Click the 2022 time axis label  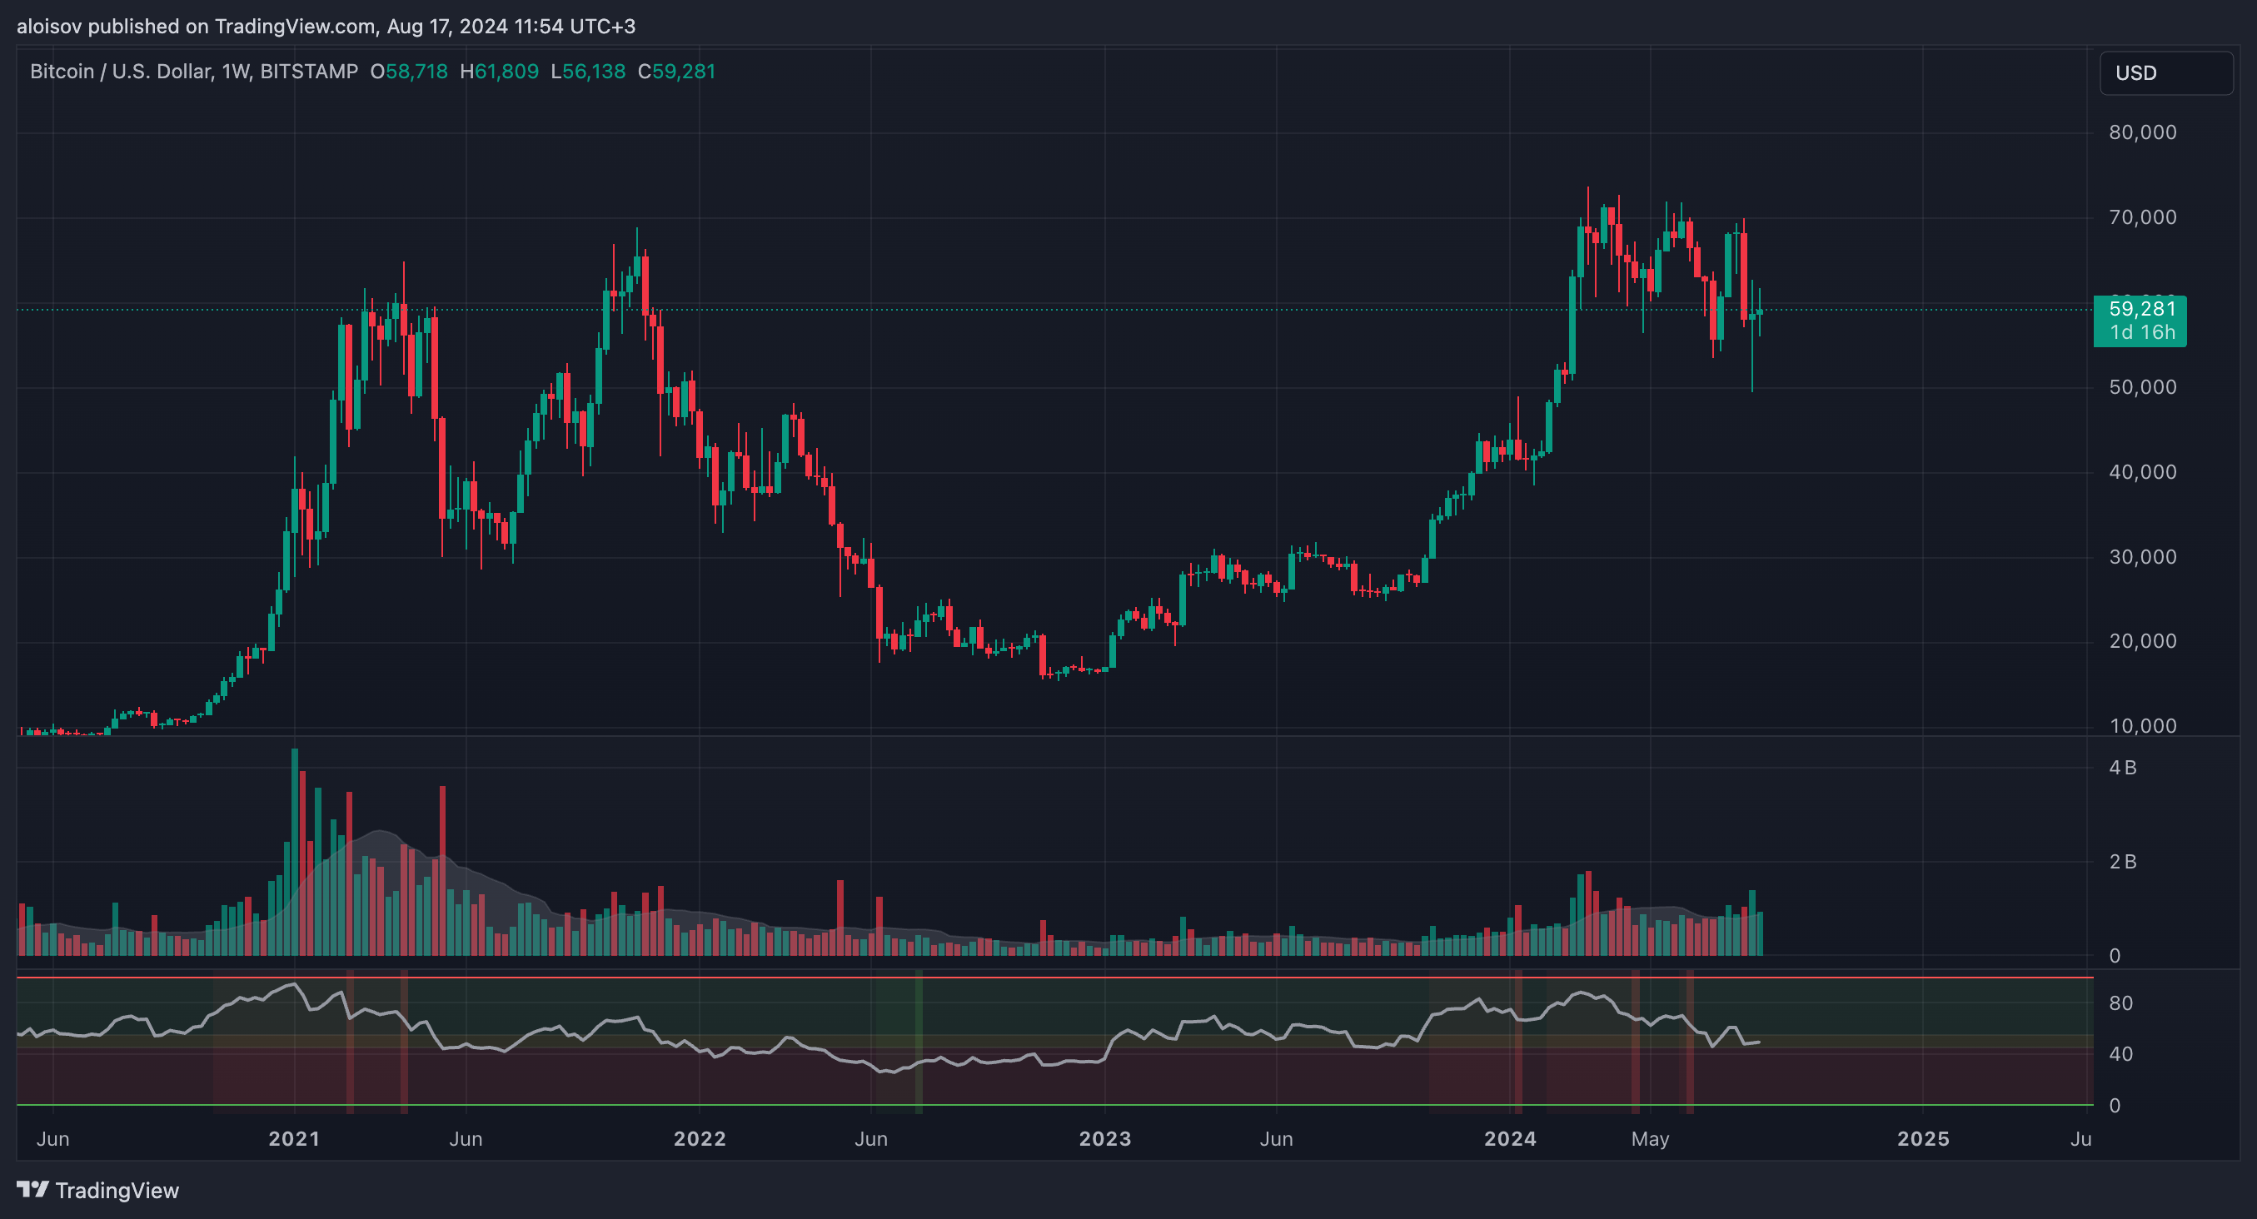(x=700, y=1138)
